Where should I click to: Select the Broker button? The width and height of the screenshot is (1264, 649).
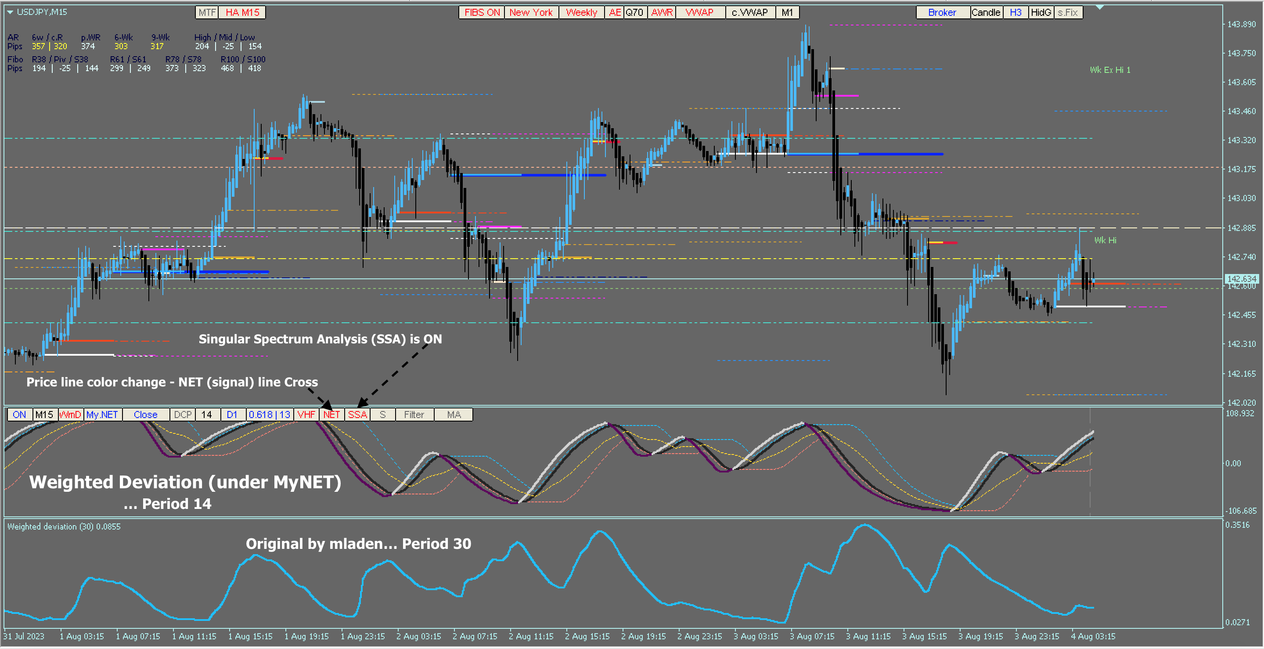(x=942, y=12)
